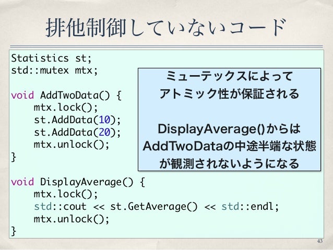Click 'mtx.unlock();' inside AddTwoData
The width and height of the screenshot is (333, 250).
tap(72, 145)
